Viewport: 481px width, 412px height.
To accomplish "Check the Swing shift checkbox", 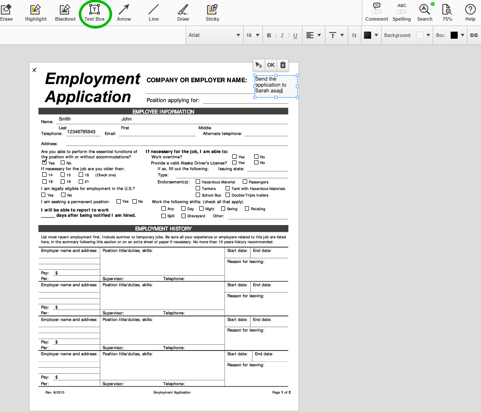I will coord(223,208).
